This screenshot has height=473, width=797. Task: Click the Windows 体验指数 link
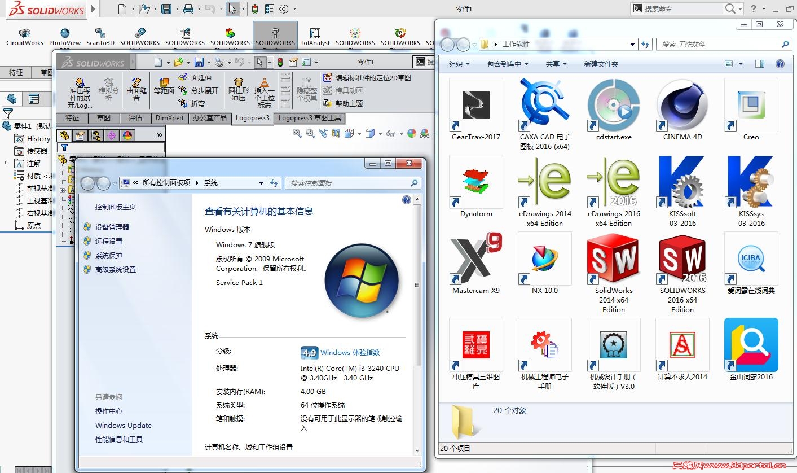click(350, 353)
